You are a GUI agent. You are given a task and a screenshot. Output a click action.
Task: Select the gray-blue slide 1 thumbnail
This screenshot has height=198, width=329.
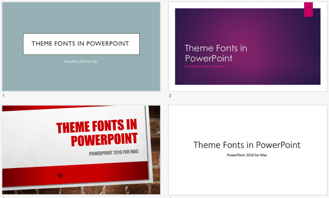pos(81,46)
